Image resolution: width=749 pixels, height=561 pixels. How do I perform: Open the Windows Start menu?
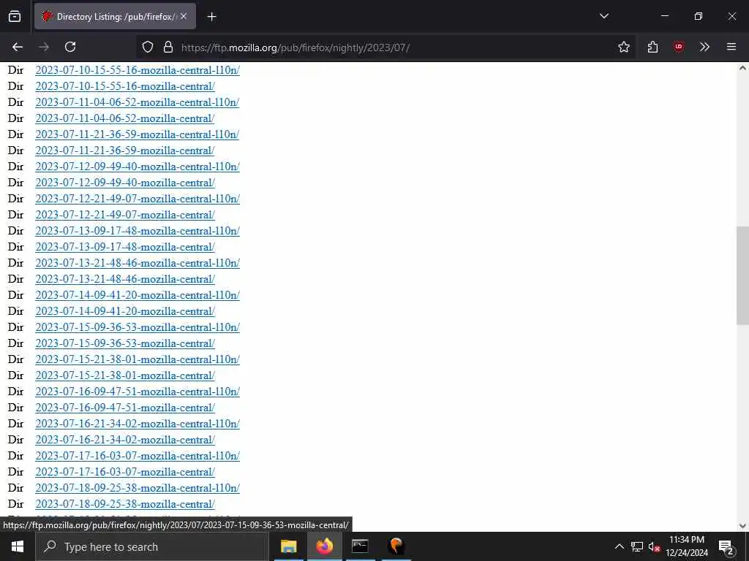pyautogui.click(x=18, y=546)
